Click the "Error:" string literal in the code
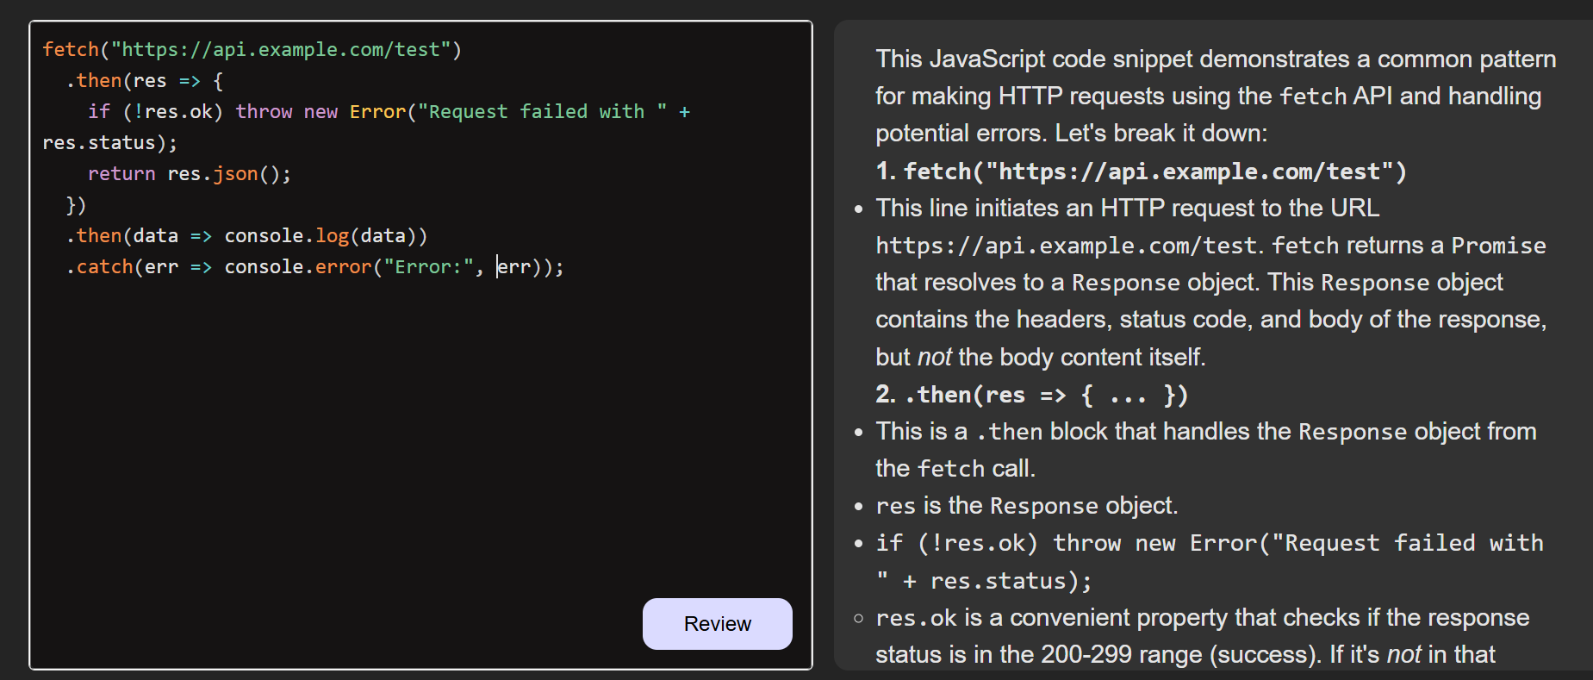The height and width of the screenshot is (680, 1593). coord(428,267)
